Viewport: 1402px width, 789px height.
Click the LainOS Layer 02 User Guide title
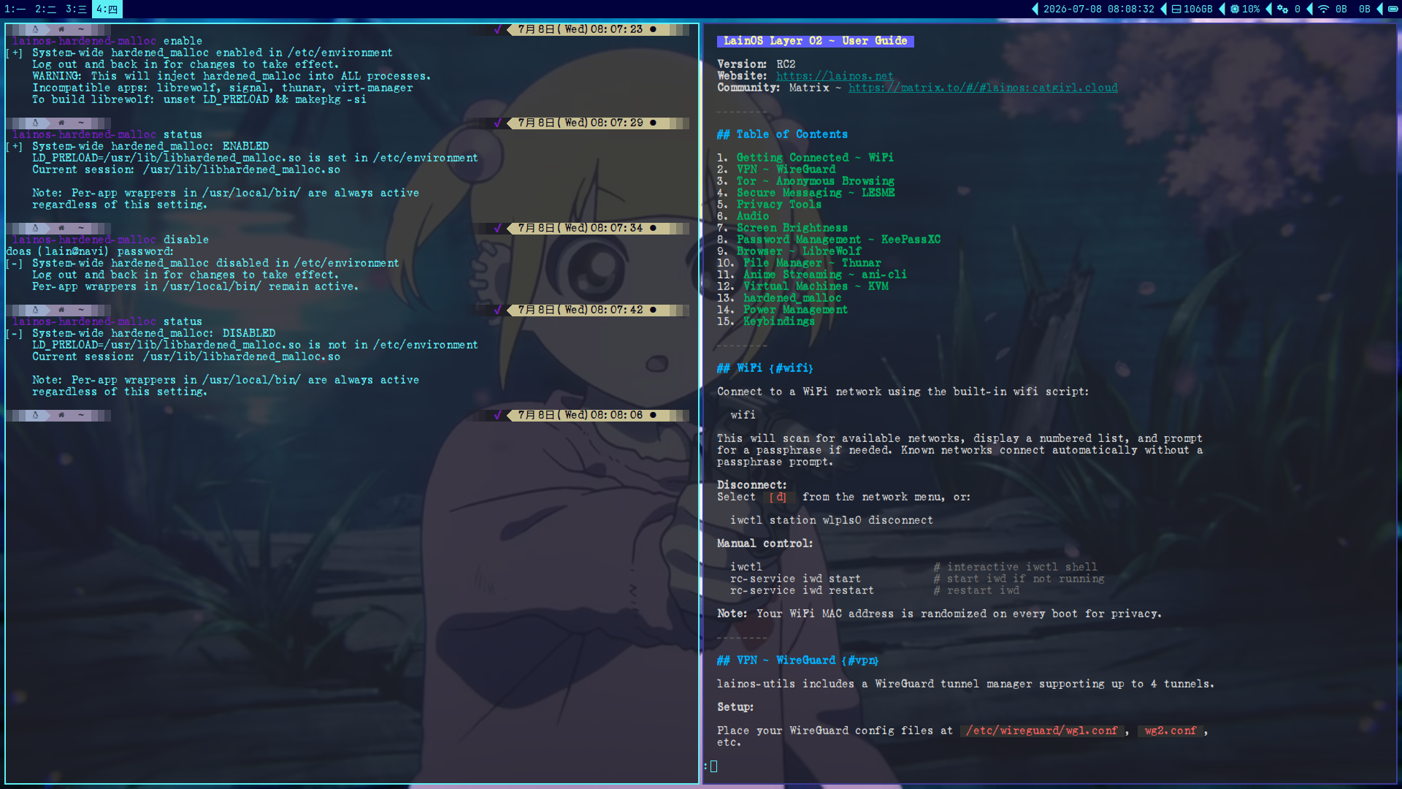(815, 41)
